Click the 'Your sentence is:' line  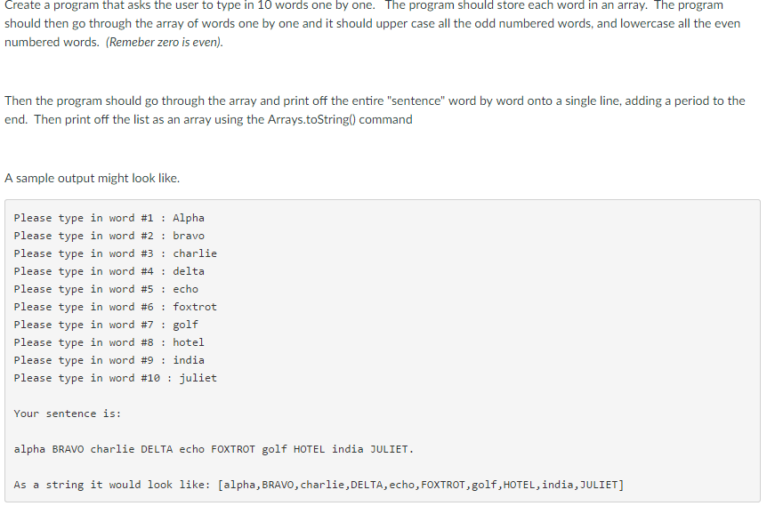[x=68, y=414]
